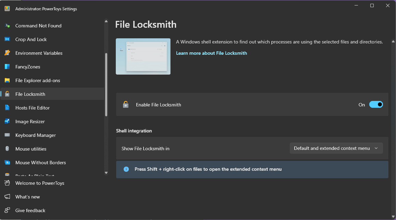
Task: Click the Command Not Found sidebar icon
Action: click(x=7, y=26)
